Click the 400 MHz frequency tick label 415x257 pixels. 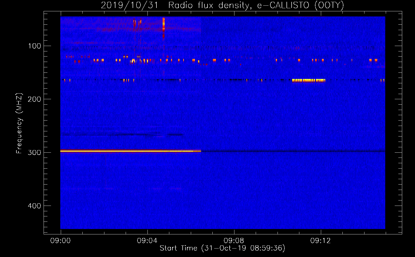coord(34,206)
